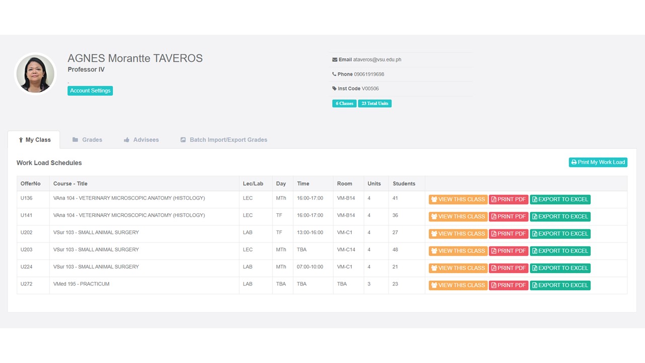Click the tag icon beside Inst Code
Image resolution: width=645 pixels, height=363 pixels.
[x=334, y=89]
